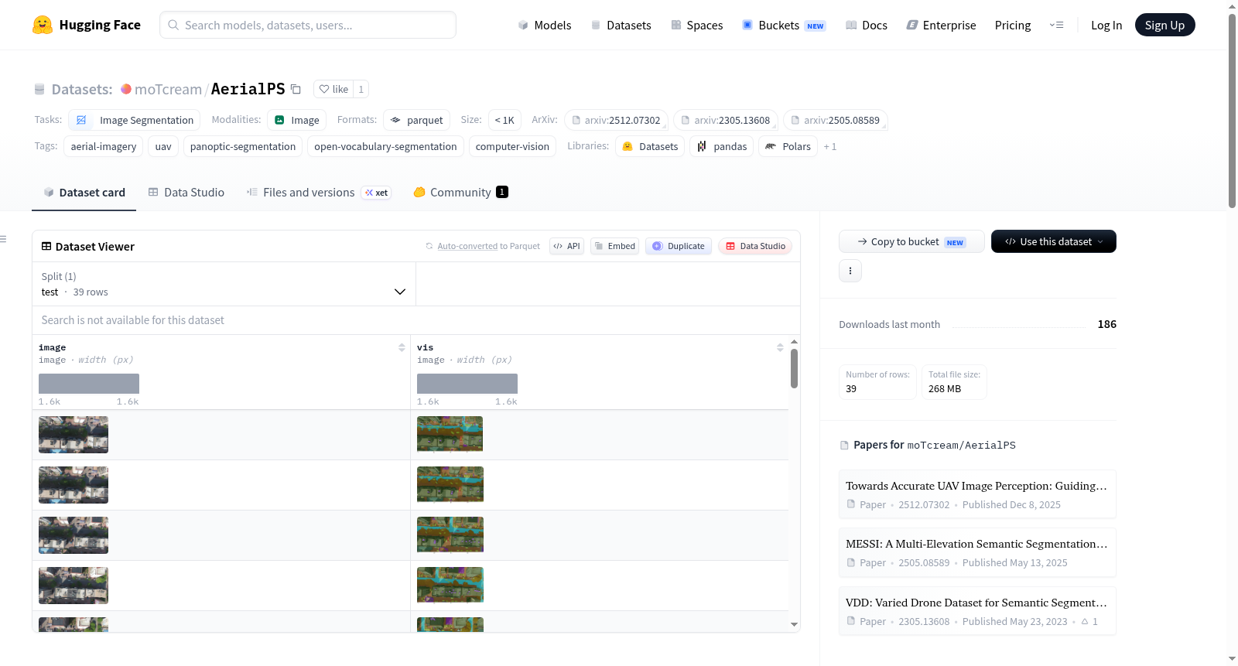Expand the Split test dropdown
The height and width of the screenshot is (666, 1238).
click(x=224, y=284)
